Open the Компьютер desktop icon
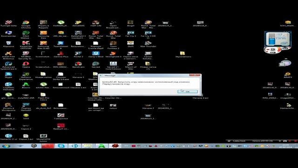 pos(8,34)
